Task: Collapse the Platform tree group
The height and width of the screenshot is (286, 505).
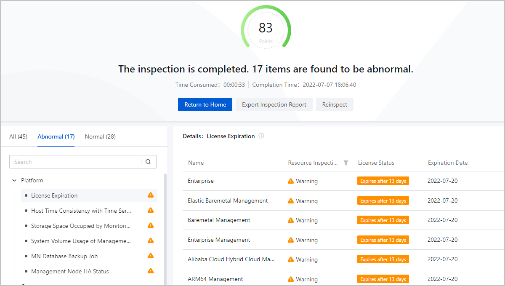Action: point(15,180)
